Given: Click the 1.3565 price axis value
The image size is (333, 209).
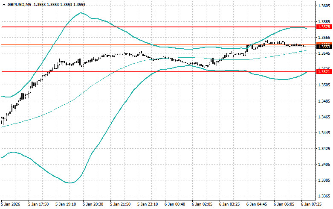Looking at the screenshot, I should click(324, 38).
